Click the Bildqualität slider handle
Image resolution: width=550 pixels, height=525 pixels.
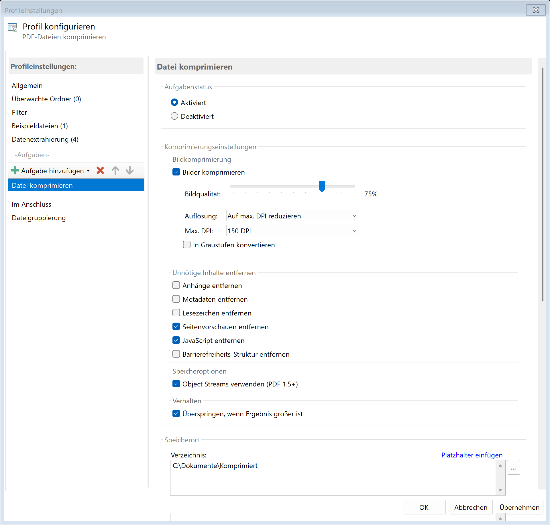tap(322, 186)
